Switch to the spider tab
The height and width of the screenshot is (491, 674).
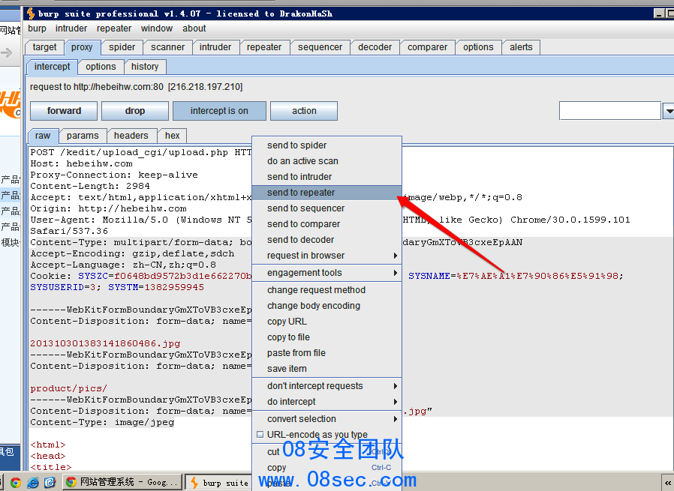click(122, 47)
